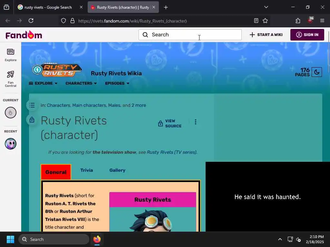Expand the Explore wiki dropdown
330x247 pixels.
tap(43, 83)
